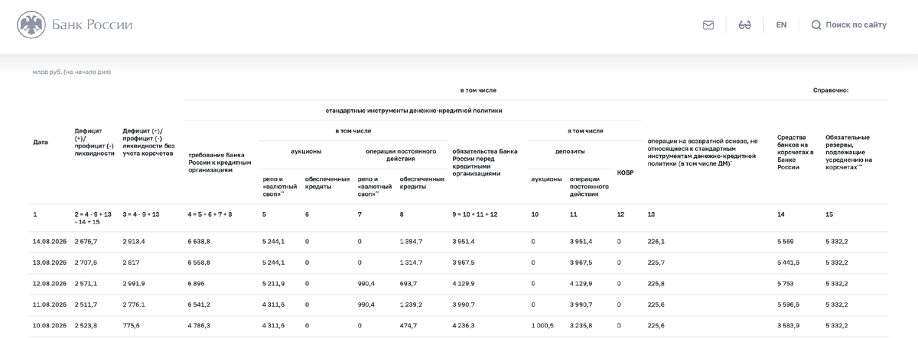Select the value 5 211,9
This screenshot has height=338, width=918.
pos(273,283)
